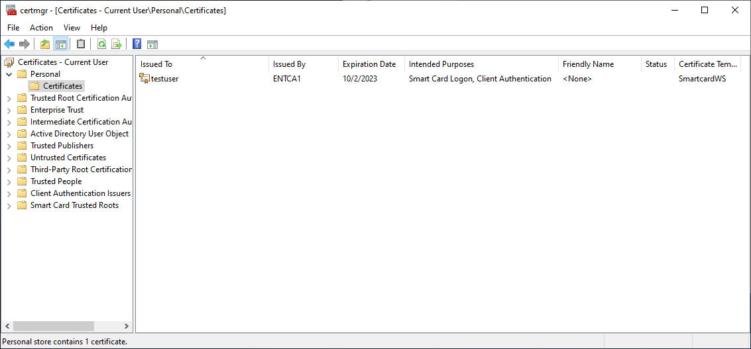Expand Trusted Root Certification Authorities node
This screenshot has height=349, width=751.
9,98
